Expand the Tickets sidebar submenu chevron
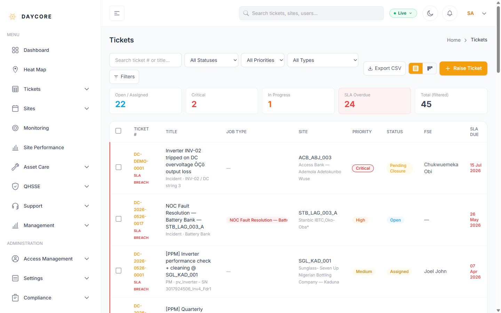Screen dimensions: 501x313 (x=87, y=89)
